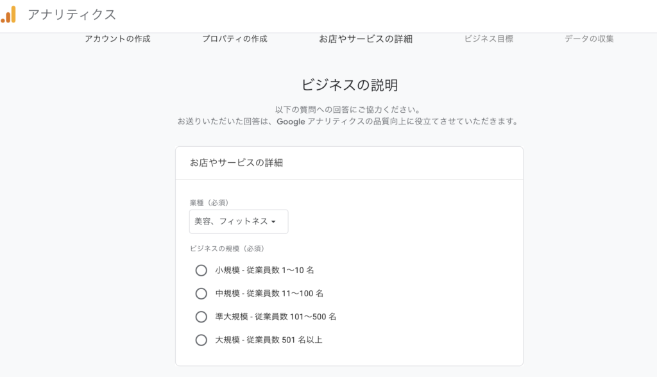Click the label 従業員数 1〜10 名
Viewport: 657px width, 377px height.
pos(280,270)
